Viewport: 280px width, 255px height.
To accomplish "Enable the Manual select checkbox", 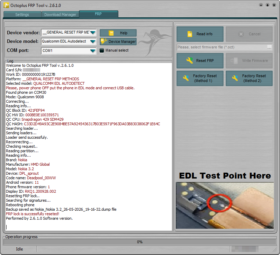I will tap(102, 51).
